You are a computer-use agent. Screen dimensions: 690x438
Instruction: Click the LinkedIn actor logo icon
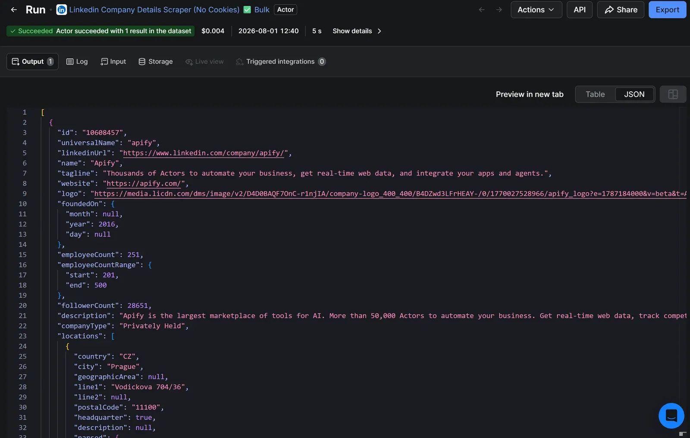click(62, 9)
